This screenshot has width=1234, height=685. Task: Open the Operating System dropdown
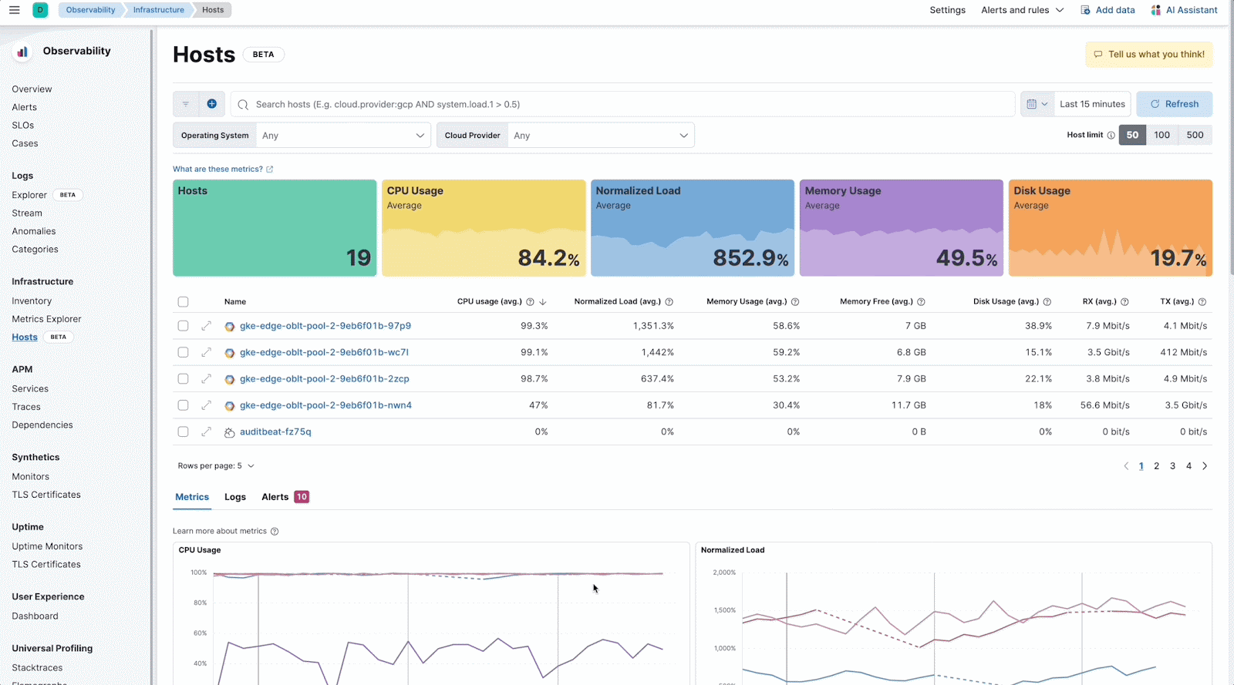(x=343, y=136)
